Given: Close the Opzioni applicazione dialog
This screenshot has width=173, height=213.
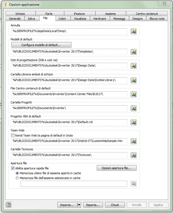Looking at the screenshot, I should click(x=164, y=3).
